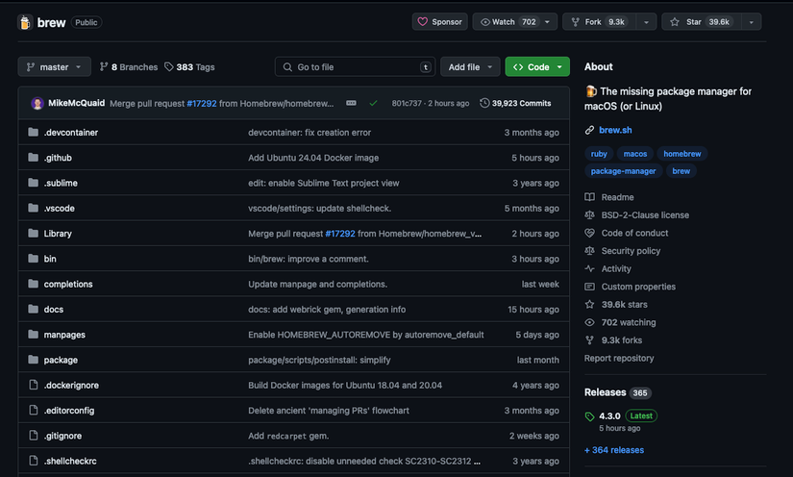Open the green Code dropdown
The width and height of the screenshot is (793, 477).
point(536,67)
